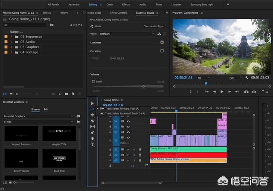Click the Music audio type label
The image size is (273, 191).
98,26
